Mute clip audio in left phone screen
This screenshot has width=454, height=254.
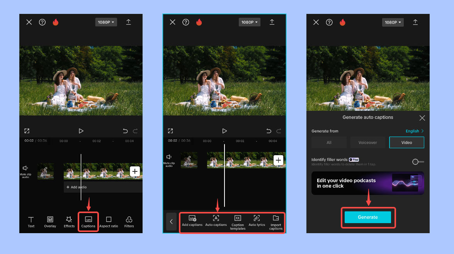26,171
